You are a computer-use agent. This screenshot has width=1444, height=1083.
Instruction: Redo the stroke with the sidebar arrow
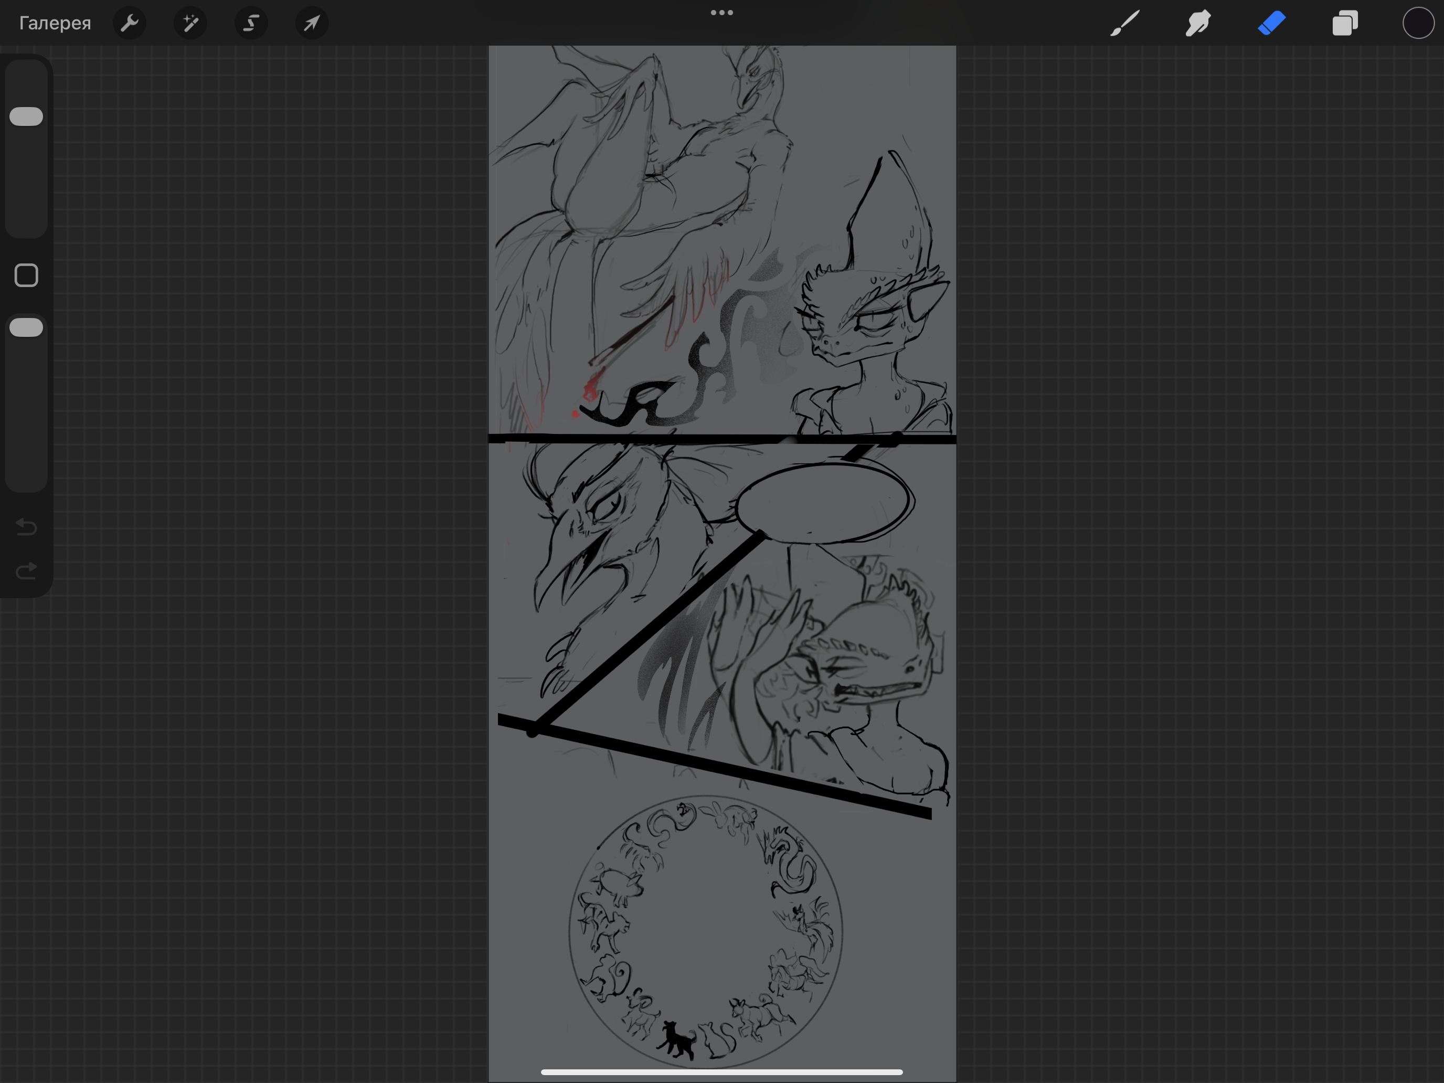(x=26, y=571)
